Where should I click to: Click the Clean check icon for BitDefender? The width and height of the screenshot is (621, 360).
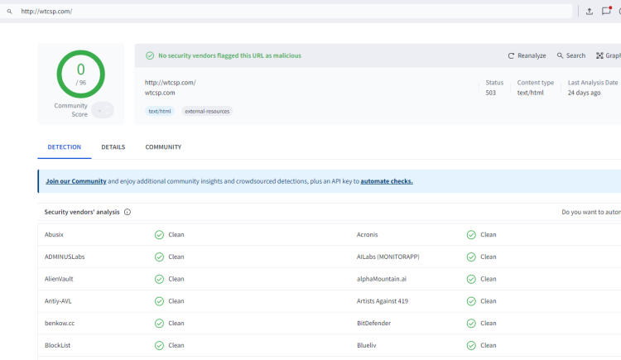471,324
